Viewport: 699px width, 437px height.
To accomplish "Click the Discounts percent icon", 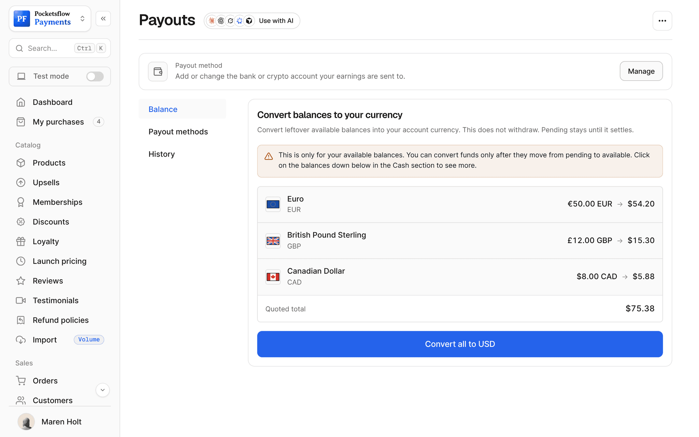I will pyautogui.click(x=21, y=222).
